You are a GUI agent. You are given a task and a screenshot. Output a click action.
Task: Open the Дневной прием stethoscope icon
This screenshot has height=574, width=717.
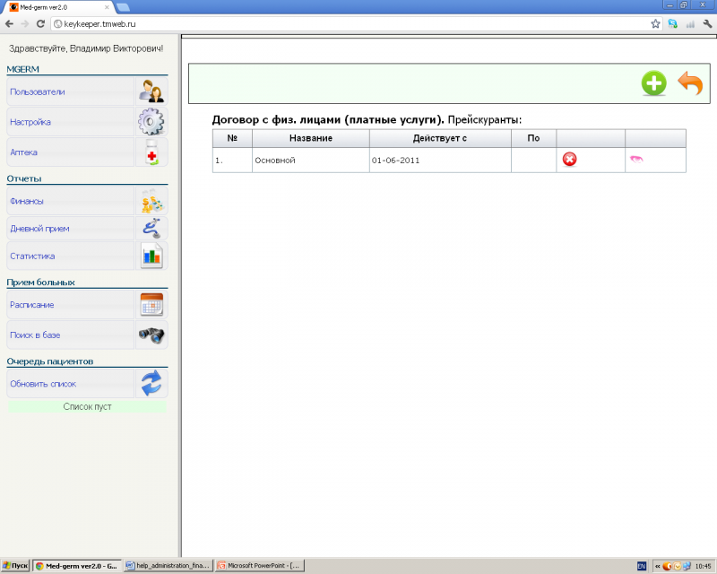pyautogui.click(x=151, y=229)
